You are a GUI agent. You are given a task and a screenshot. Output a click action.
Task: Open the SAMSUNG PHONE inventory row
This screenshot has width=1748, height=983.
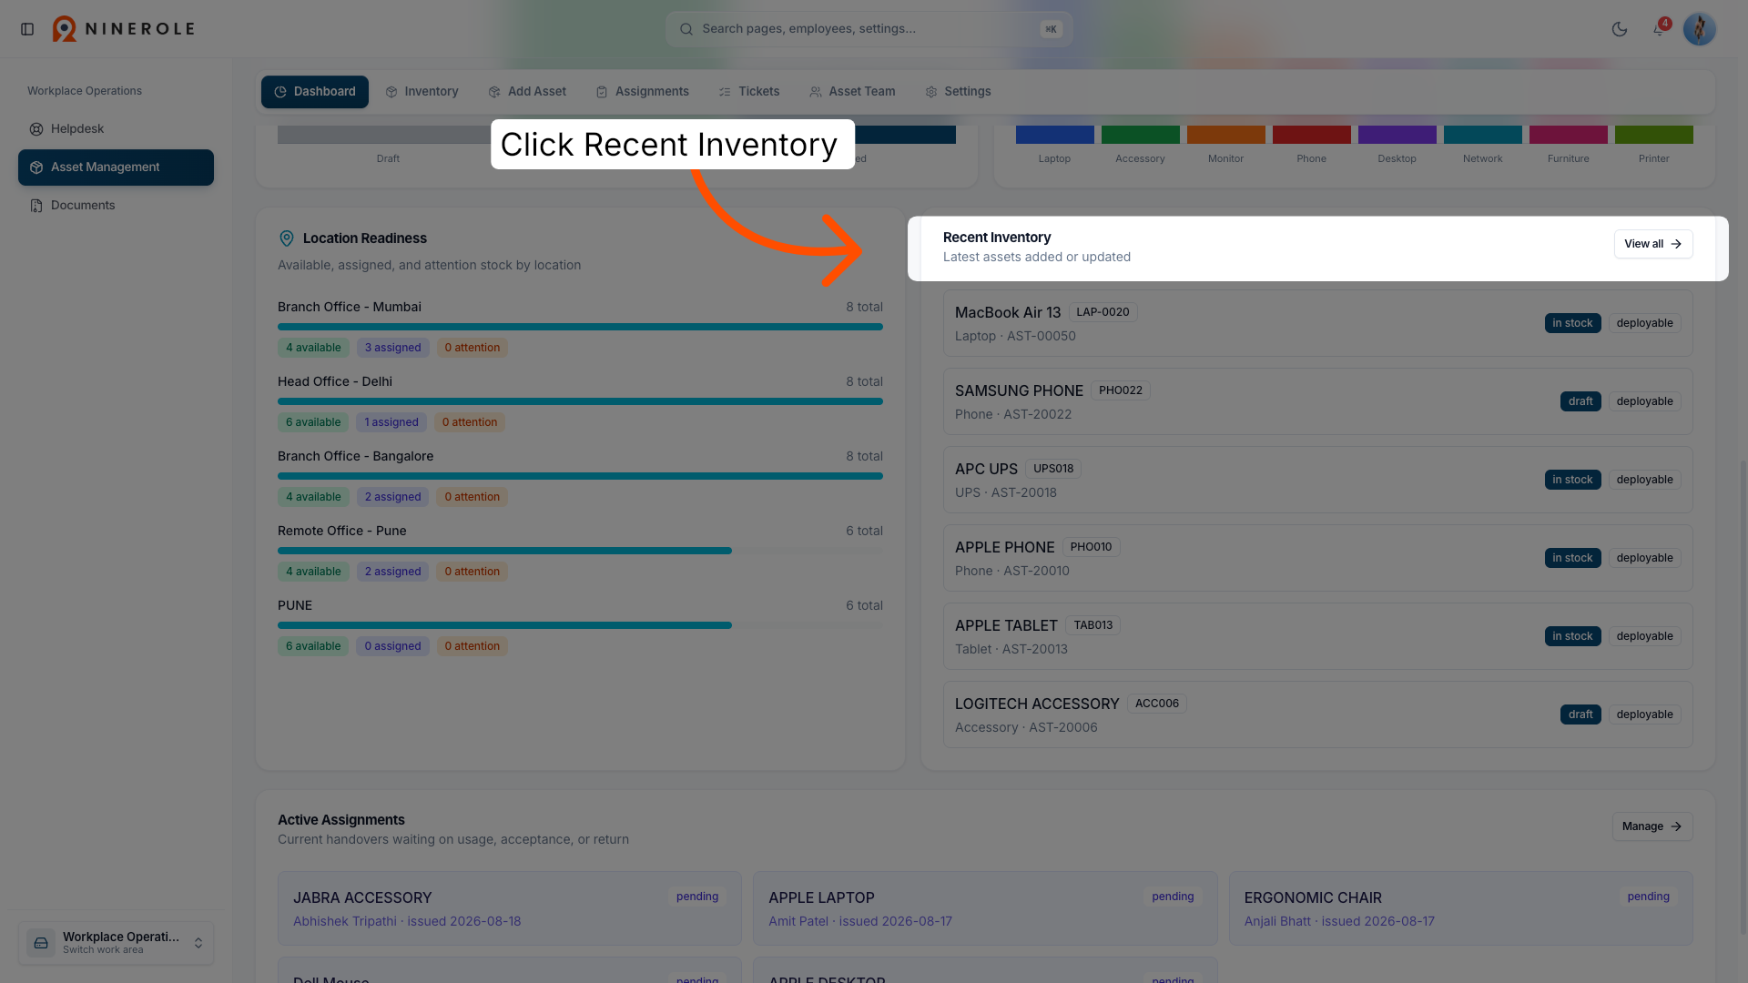pos(1317,401)
